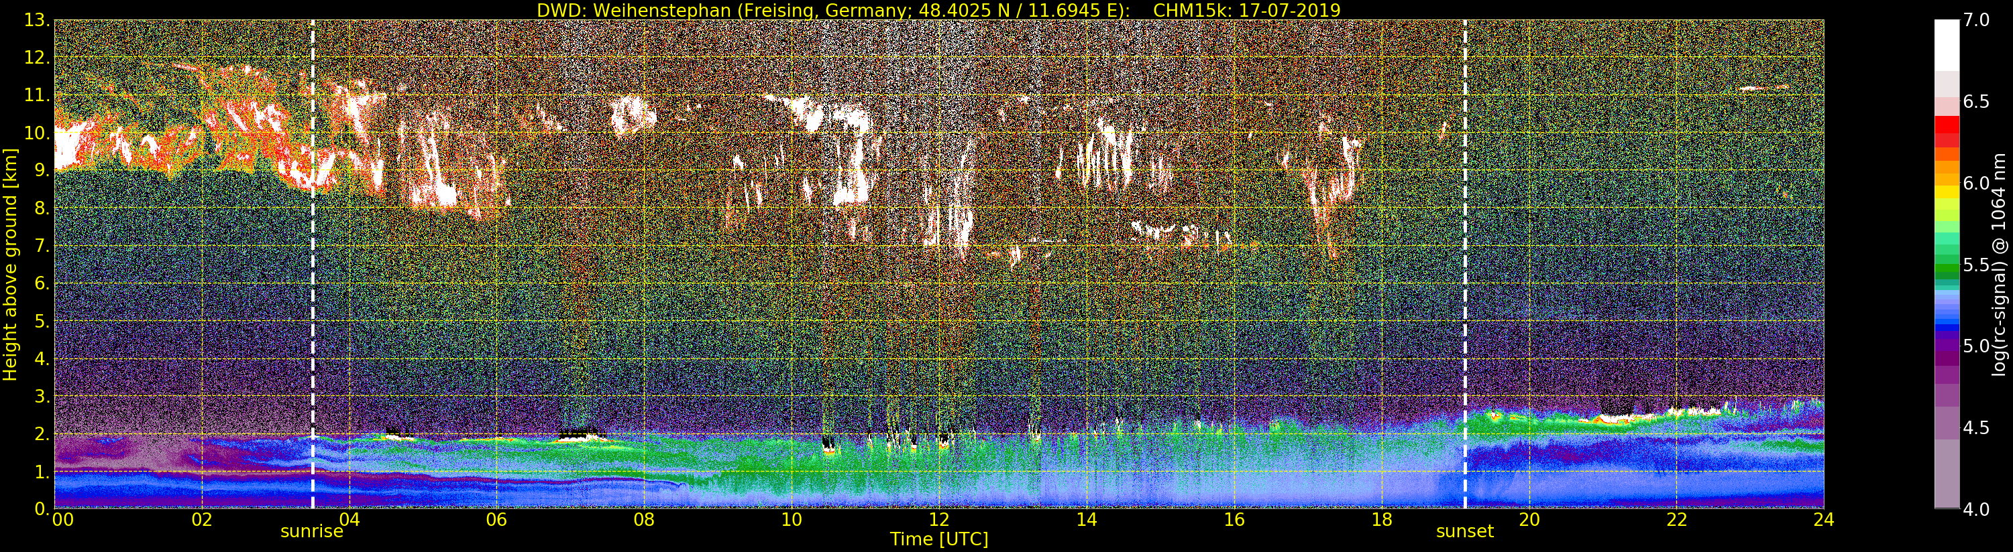The image size is (2013, 552).
Task: Pick the bright red band in the colorbar
Action: coord(1947,124)
